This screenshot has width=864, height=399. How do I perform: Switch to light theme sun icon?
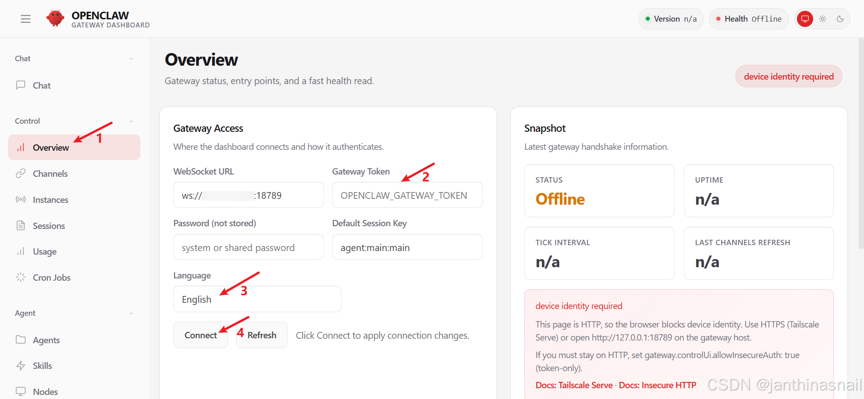pyautogui.click(x=823, y=19)
